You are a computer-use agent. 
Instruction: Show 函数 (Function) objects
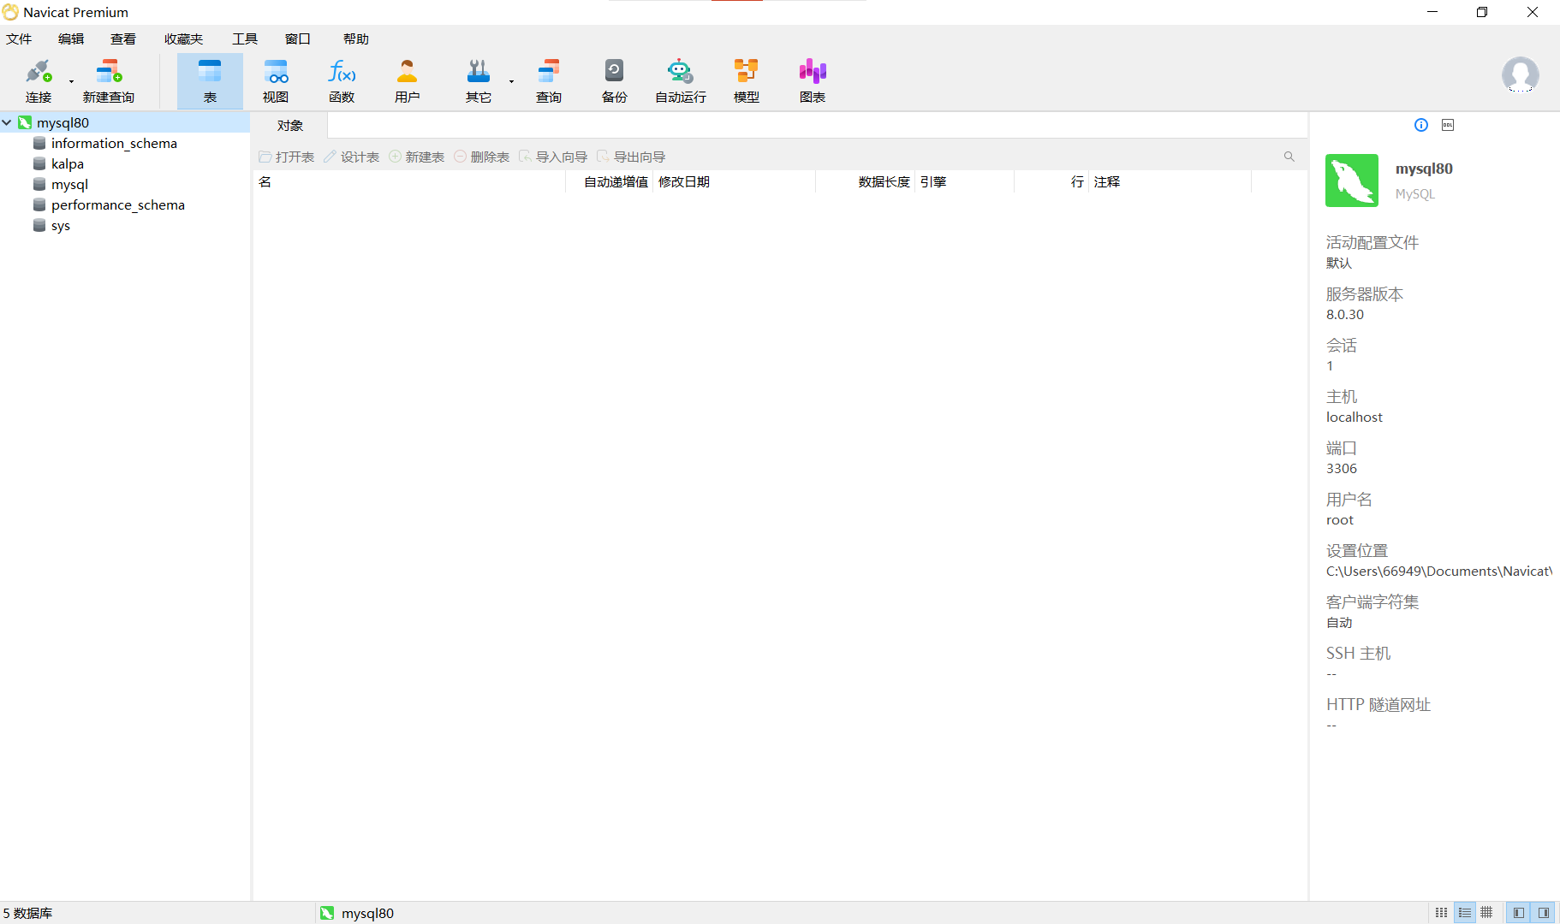point(342,81)
